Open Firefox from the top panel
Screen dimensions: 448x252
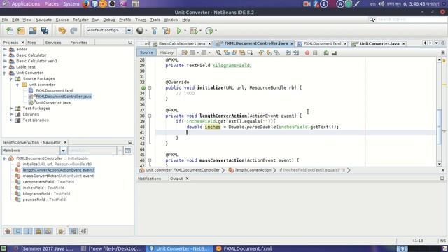[x=85, y=3]
